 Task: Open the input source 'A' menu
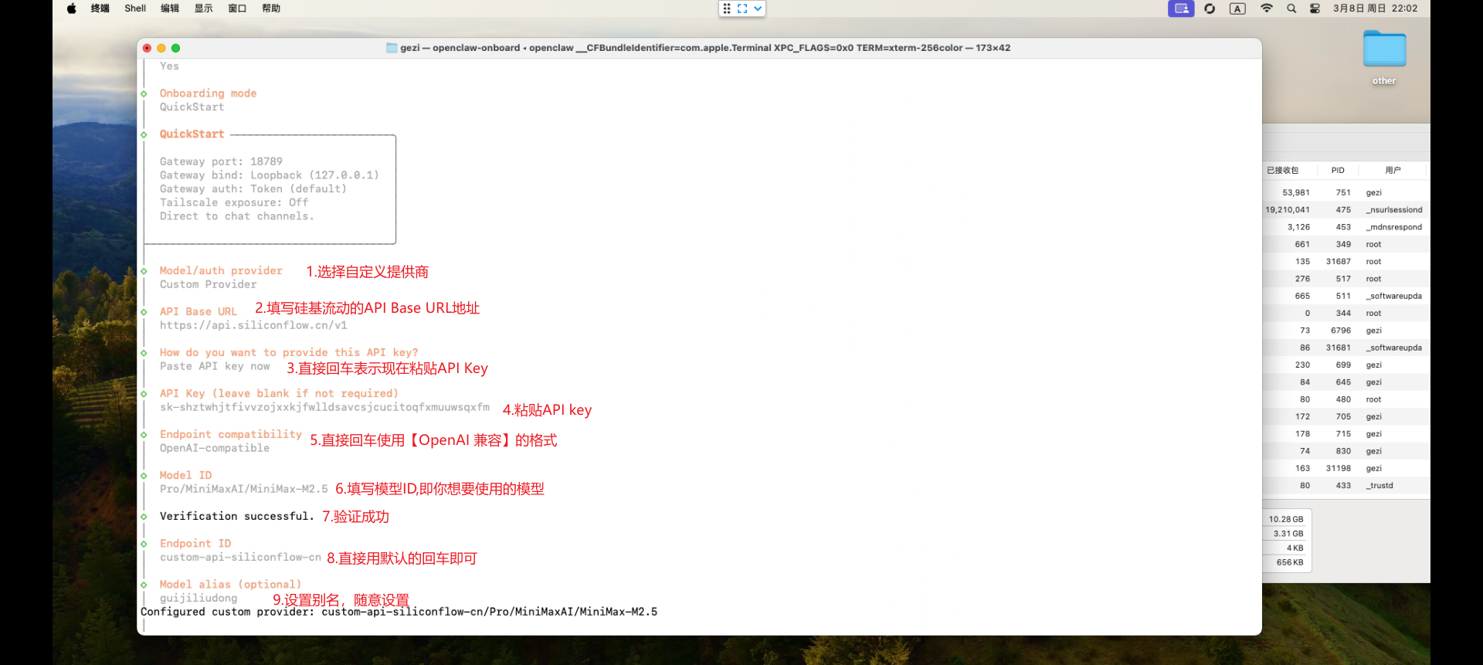(x=1237, y=8)
